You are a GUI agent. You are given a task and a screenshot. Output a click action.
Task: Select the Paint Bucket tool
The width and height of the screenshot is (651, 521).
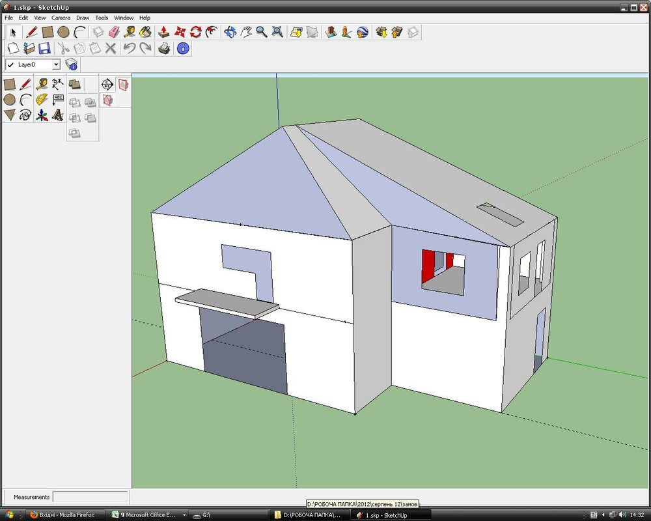[146, 32]
